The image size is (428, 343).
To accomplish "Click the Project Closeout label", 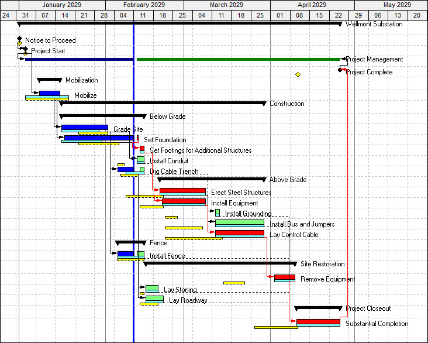I will click(368, 308).
